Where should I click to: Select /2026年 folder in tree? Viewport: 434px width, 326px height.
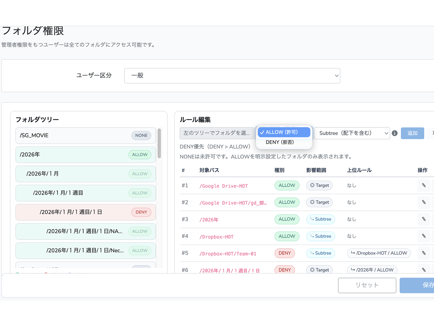86,155
